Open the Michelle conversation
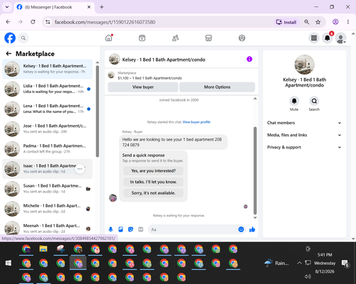 pos(48,209)
